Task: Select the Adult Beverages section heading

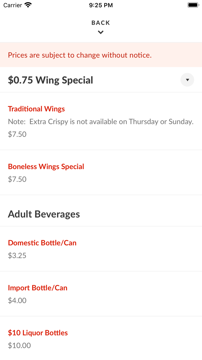Action: [x=44, y=214]
